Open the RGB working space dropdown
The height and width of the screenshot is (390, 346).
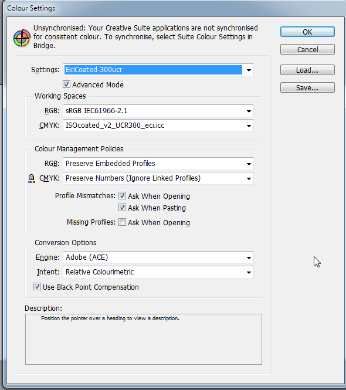coord(158,111)
